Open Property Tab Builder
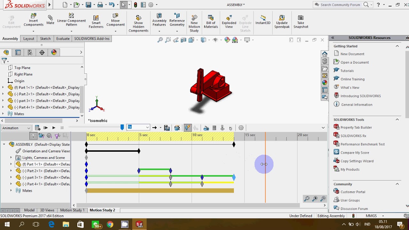The height and width of the screenshot is (230, 409). pyautogui.click(x=356, y=127)
